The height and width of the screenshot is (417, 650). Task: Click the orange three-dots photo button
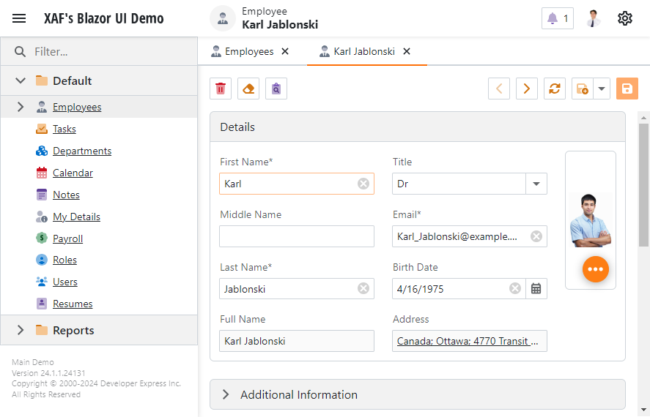click(x=596, y=269)
